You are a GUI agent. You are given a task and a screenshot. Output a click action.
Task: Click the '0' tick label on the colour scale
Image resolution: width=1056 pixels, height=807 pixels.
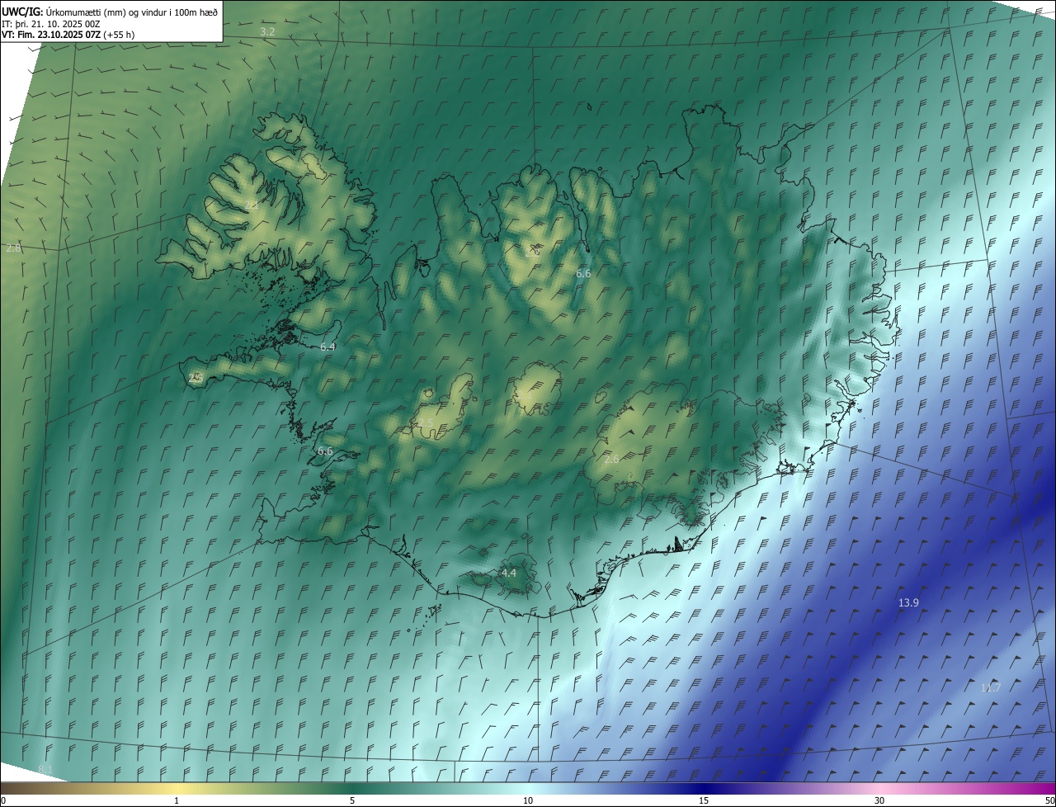(3, 800)
